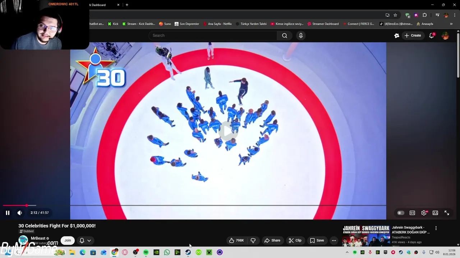Close the Dashboard browser tab
This screenshot has width=460, height=258.
118,5
